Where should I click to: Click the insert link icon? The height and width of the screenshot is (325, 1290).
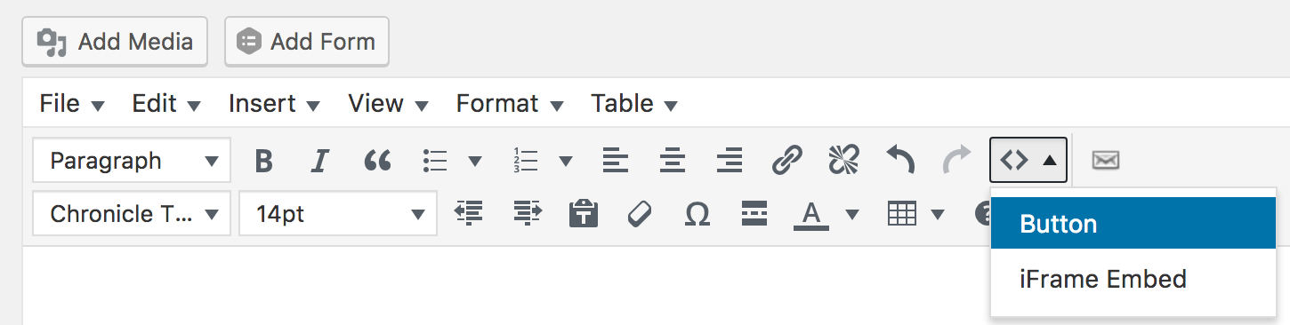(x=786, y=161)
